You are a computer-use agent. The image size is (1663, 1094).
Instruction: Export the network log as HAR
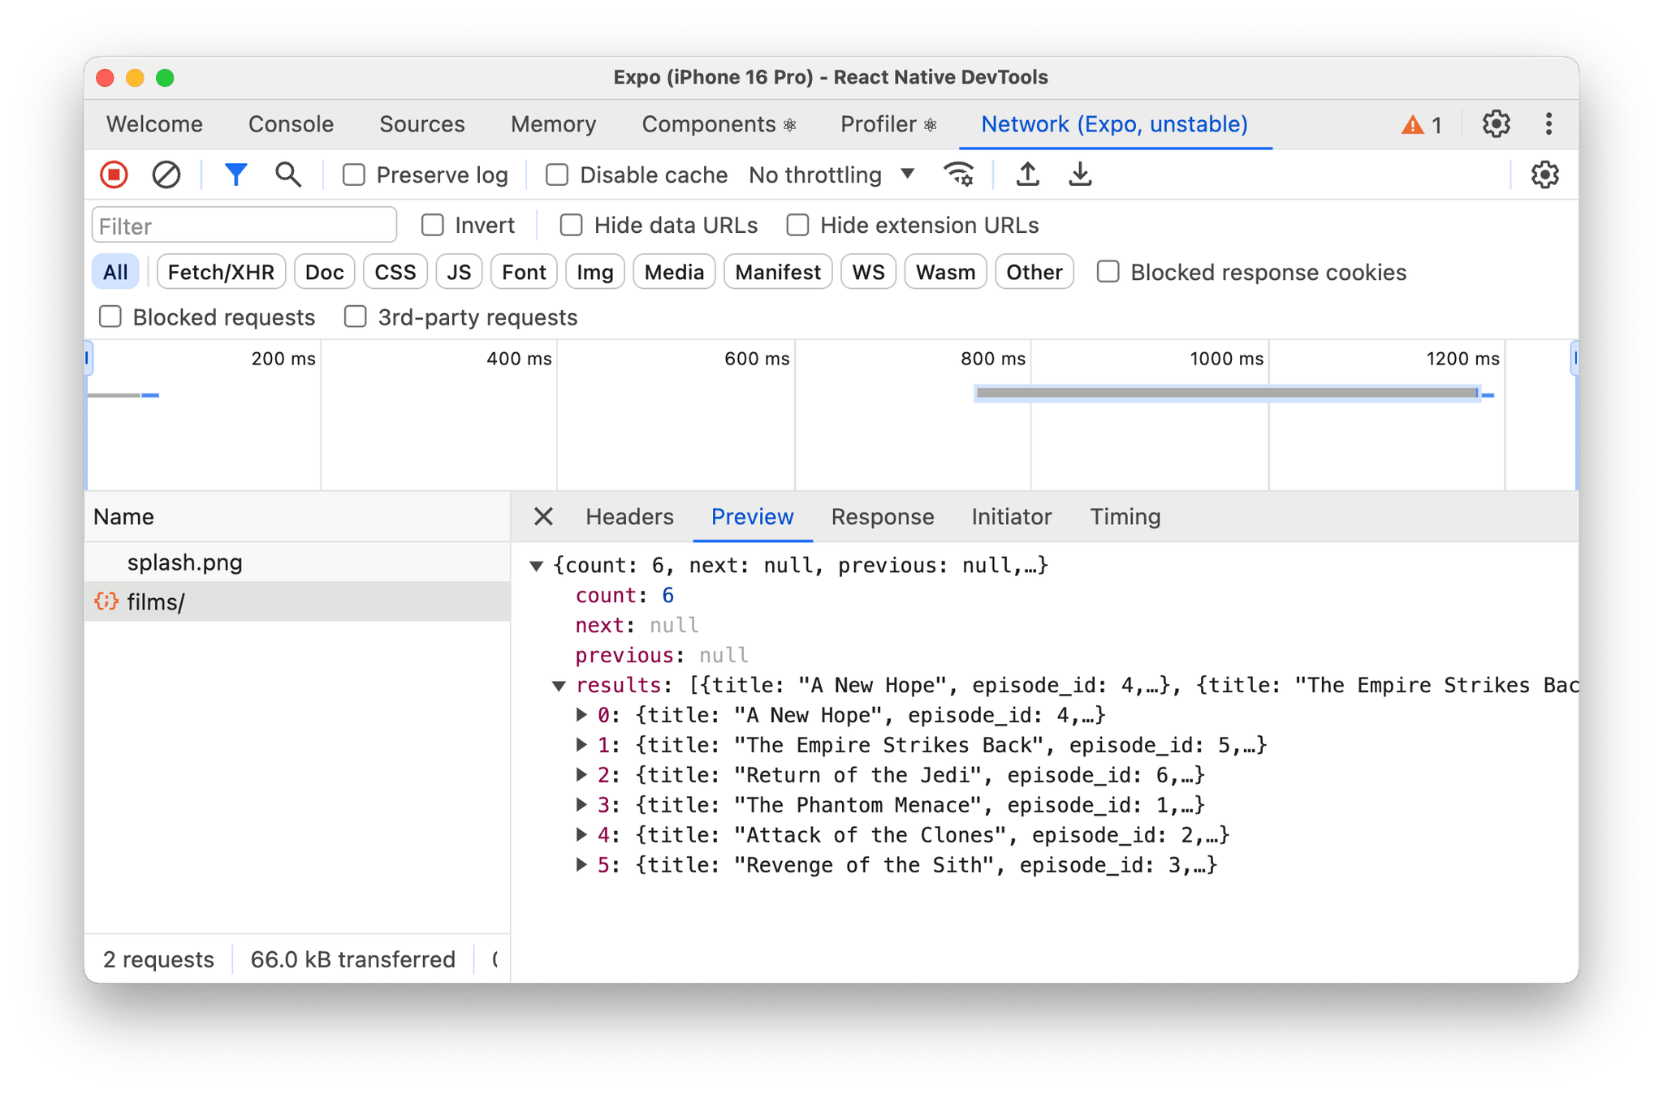1079,174
